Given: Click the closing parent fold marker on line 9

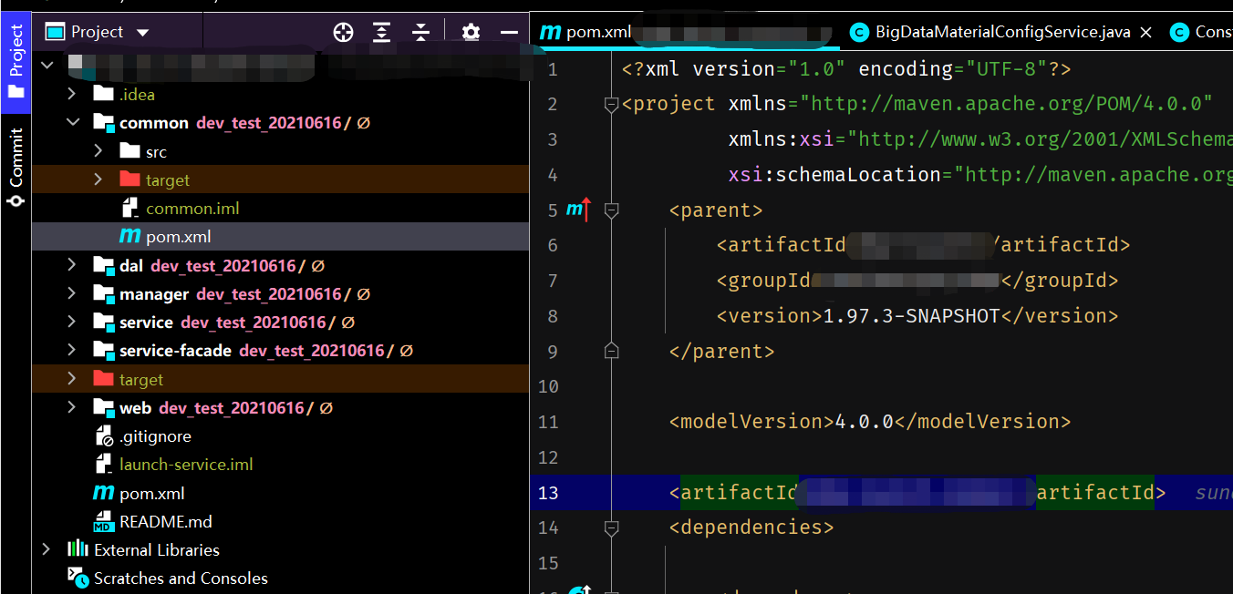Looking at the screenshot, I should 612,351.
